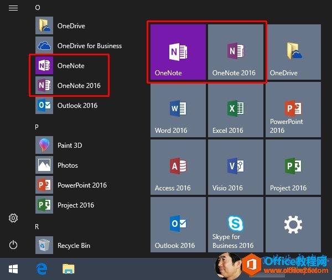Image resolution: width=332 pixels, height=280 pixels.
Task: Select the PowerPoint 2016 list label
Action: (x=82, y=185)
